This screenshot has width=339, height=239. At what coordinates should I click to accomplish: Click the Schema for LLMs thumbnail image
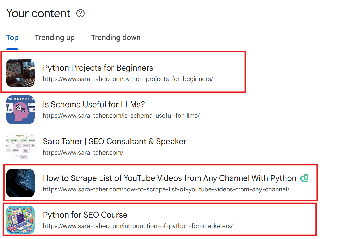[20, 110]
